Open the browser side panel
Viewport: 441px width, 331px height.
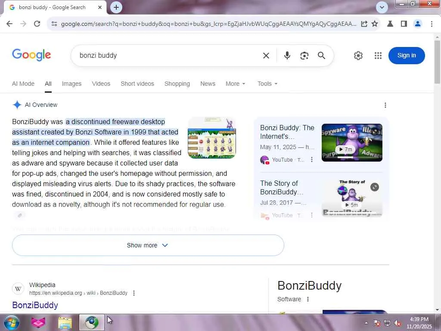(404, 24)
